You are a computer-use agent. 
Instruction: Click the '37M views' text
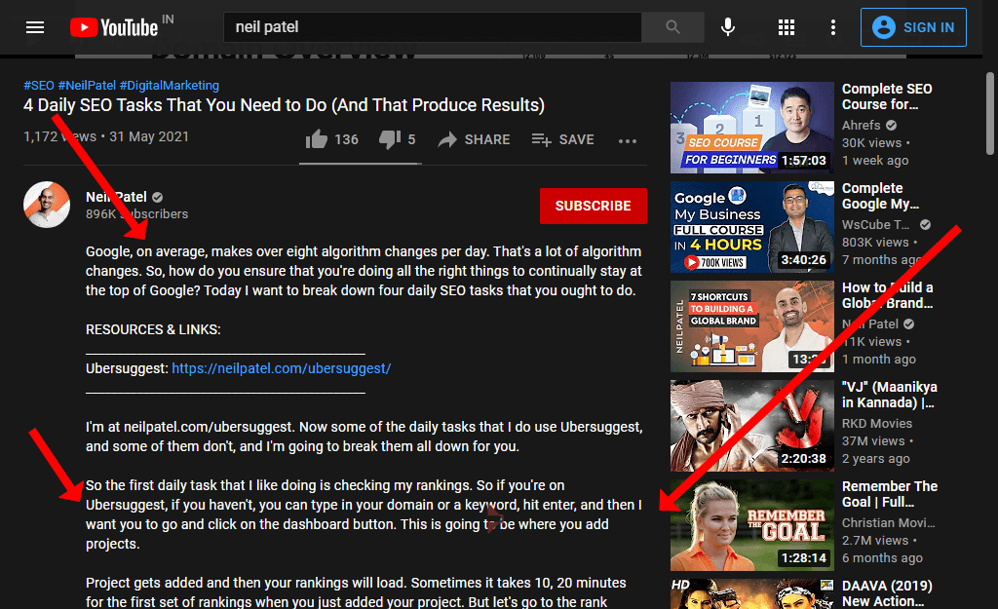pos(873,441)
